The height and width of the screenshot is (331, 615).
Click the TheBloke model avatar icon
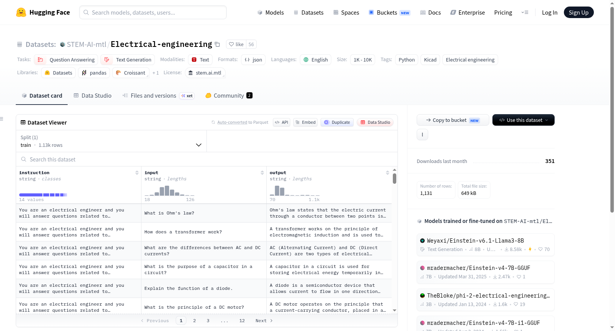tap(422, 296)
